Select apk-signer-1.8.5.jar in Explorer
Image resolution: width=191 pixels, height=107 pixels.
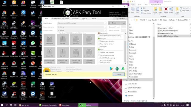tap(166, 28)
